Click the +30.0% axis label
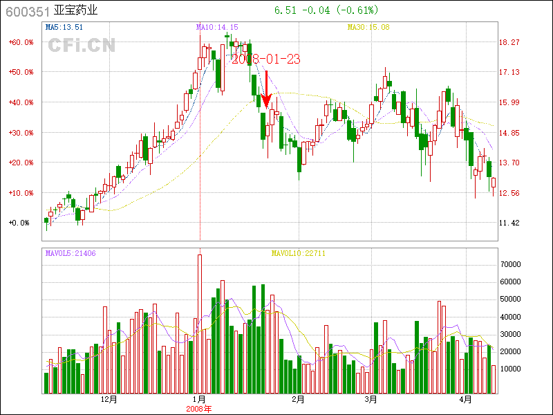Viewport: 553px width, 415px height. pos(21,133)
